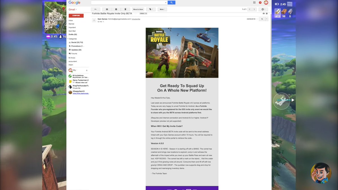The width and height of the screenshot is (338, 190).
Task: Focus the Gmail search field
Action: click(128, 3)
